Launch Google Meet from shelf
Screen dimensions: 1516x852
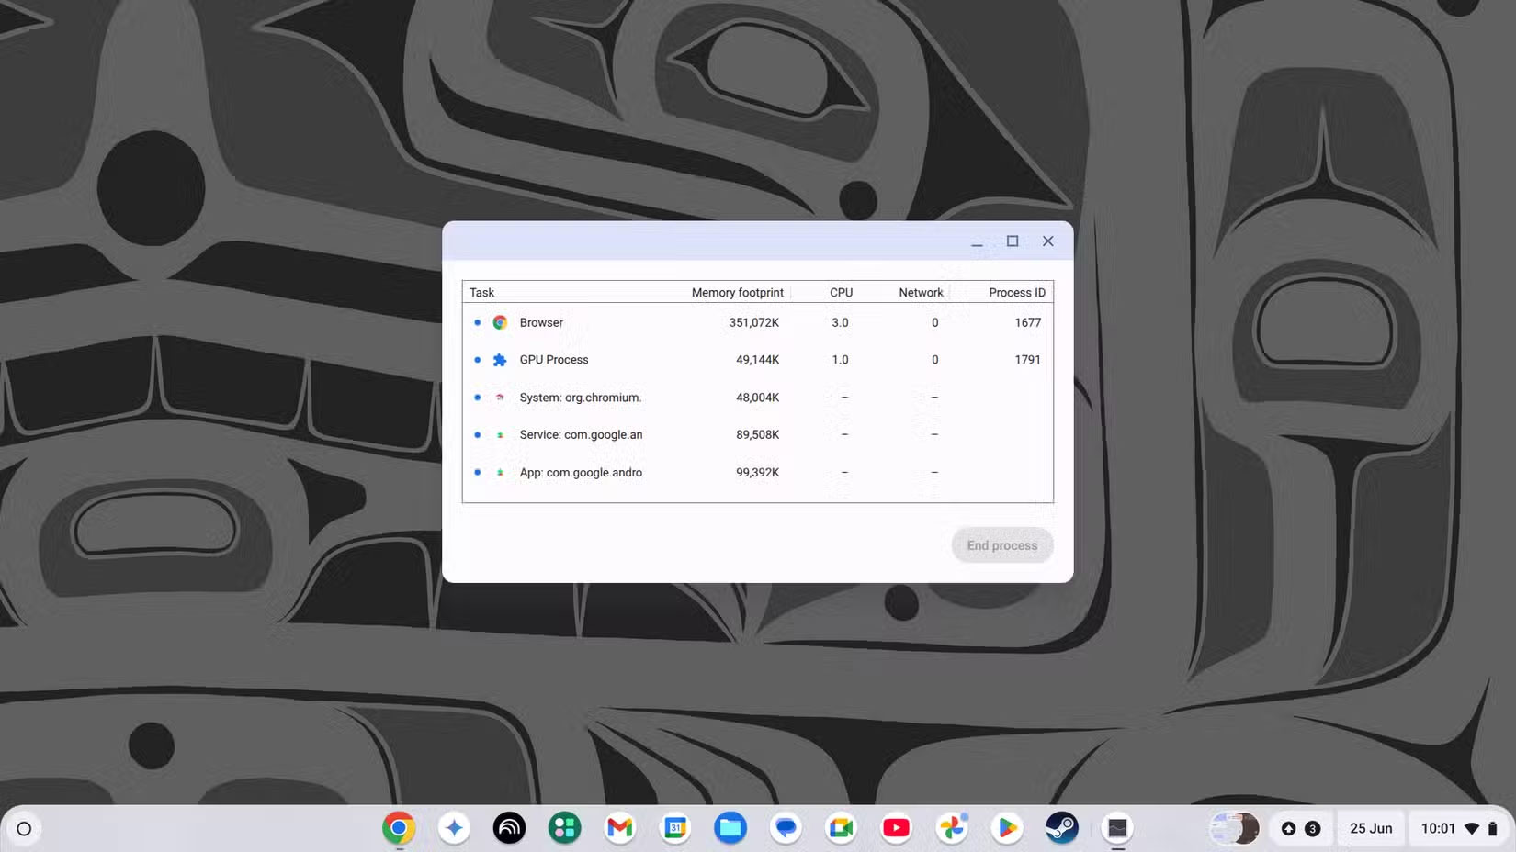841,828
